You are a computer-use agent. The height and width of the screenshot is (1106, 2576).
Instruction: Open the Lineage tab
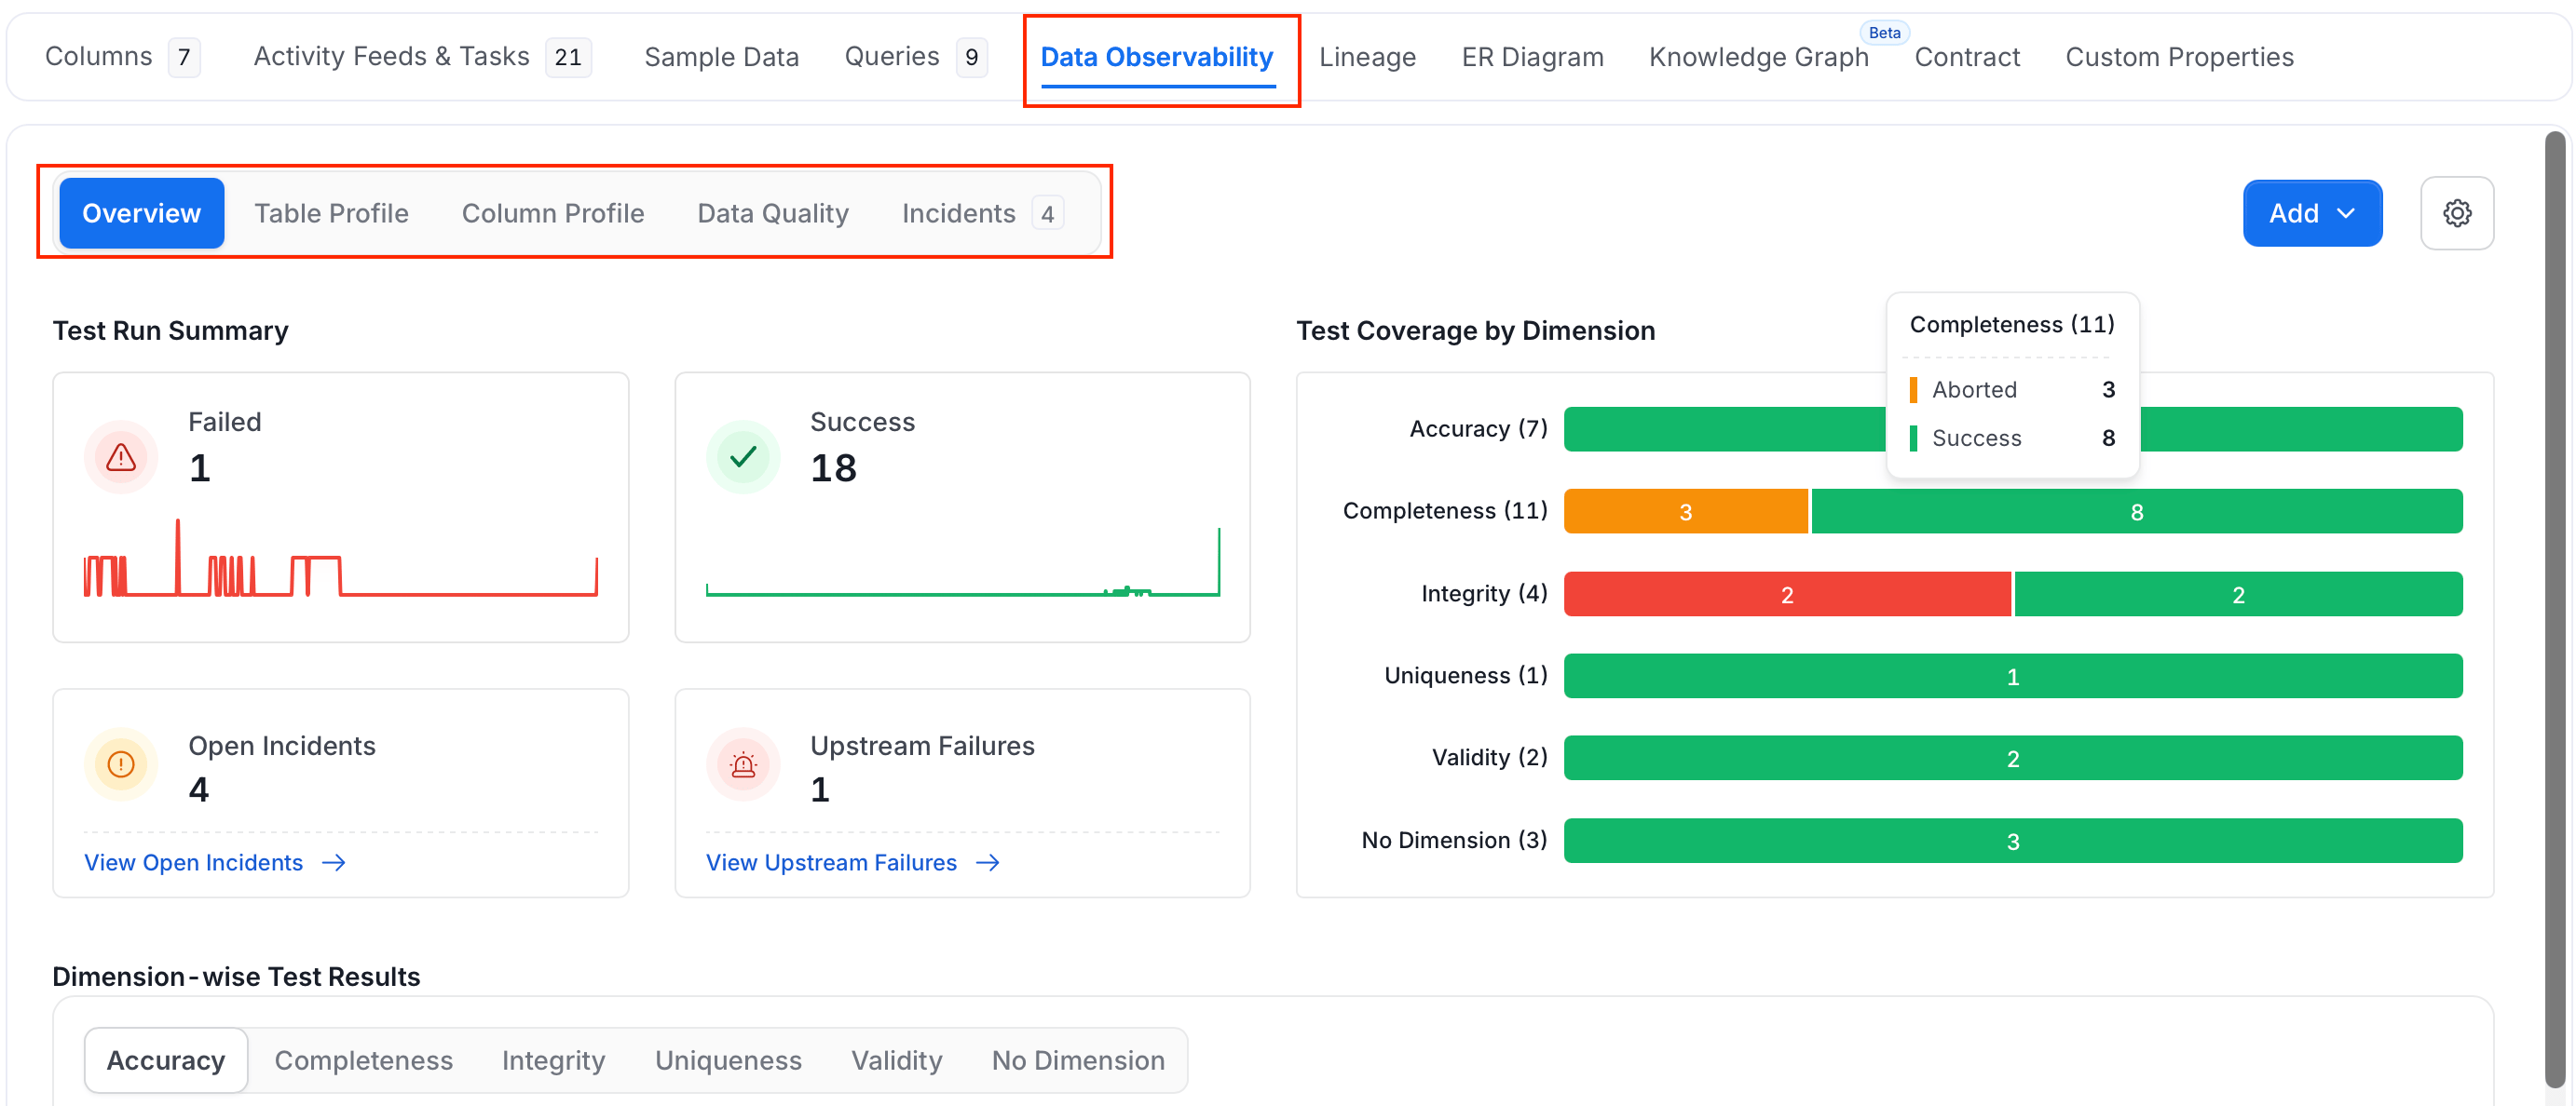point(1367,57)
